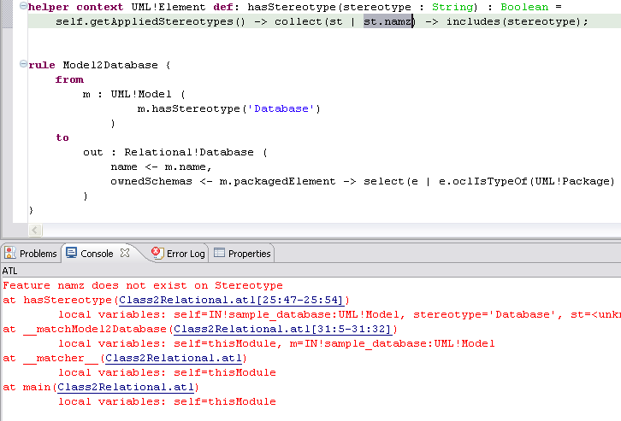This screenshot has width=621, height=421.
Task: Switch to the Problems tab
Action: click(31, 254)
